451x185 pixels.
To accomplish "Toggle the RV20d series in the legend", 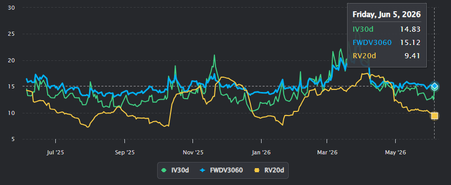I will 269,170.
